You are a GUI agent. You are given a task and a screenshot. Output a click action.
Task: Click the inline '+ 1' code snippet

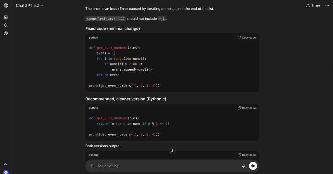coord(162,18)
